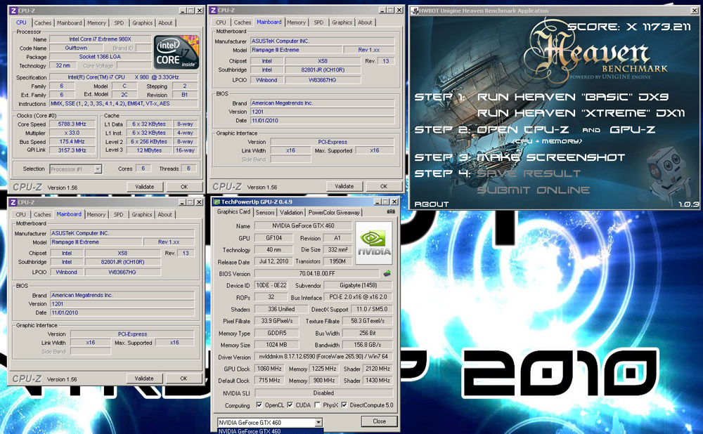
Task: Click the Code Name Gulftown field
Action: coord(76,48)
